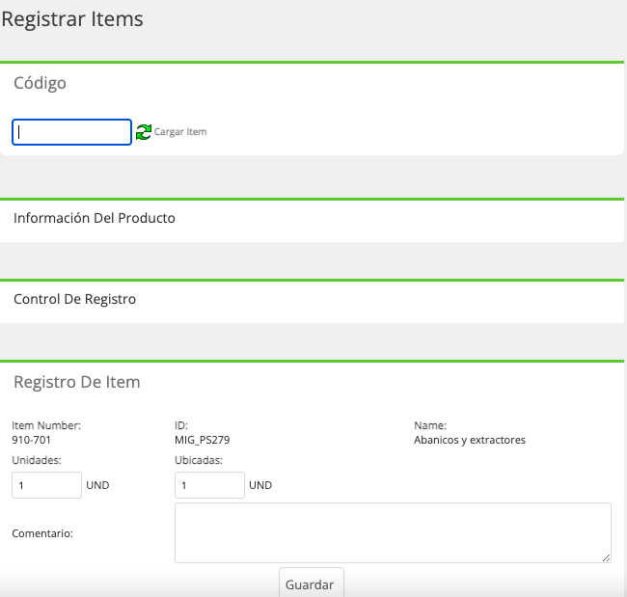Click the Comentario: label
Image resolution: width=627 pixels, height=597 pixels.
click(42, 533)
